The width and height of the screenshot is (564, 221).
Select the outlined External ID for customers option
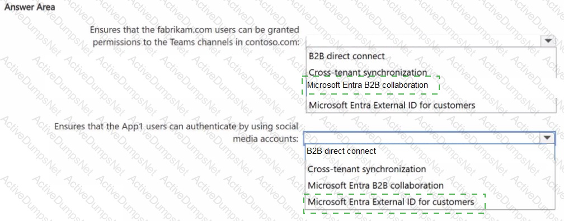391,202
